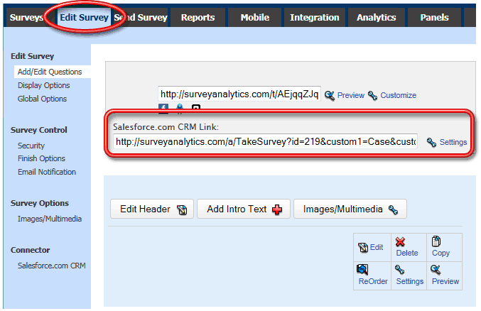This screenshot has height=311, width=481.
Task: Open Email Notification settings link
Action: [x=46, y=172]
